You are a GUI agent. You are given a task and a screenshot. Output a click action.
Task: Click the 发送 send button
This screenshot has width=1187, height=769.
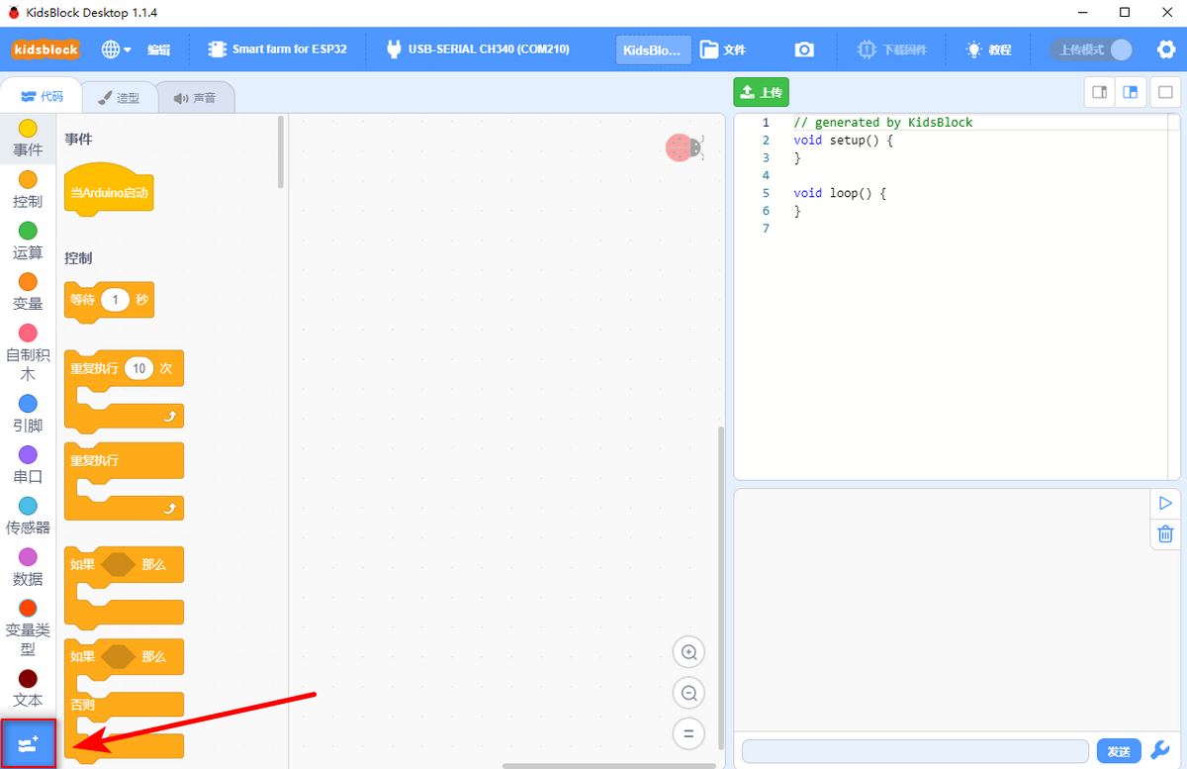click(1119, 751)
